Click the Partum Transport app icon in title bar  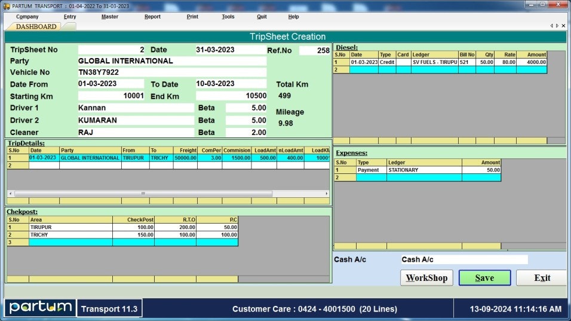(6, 6)
